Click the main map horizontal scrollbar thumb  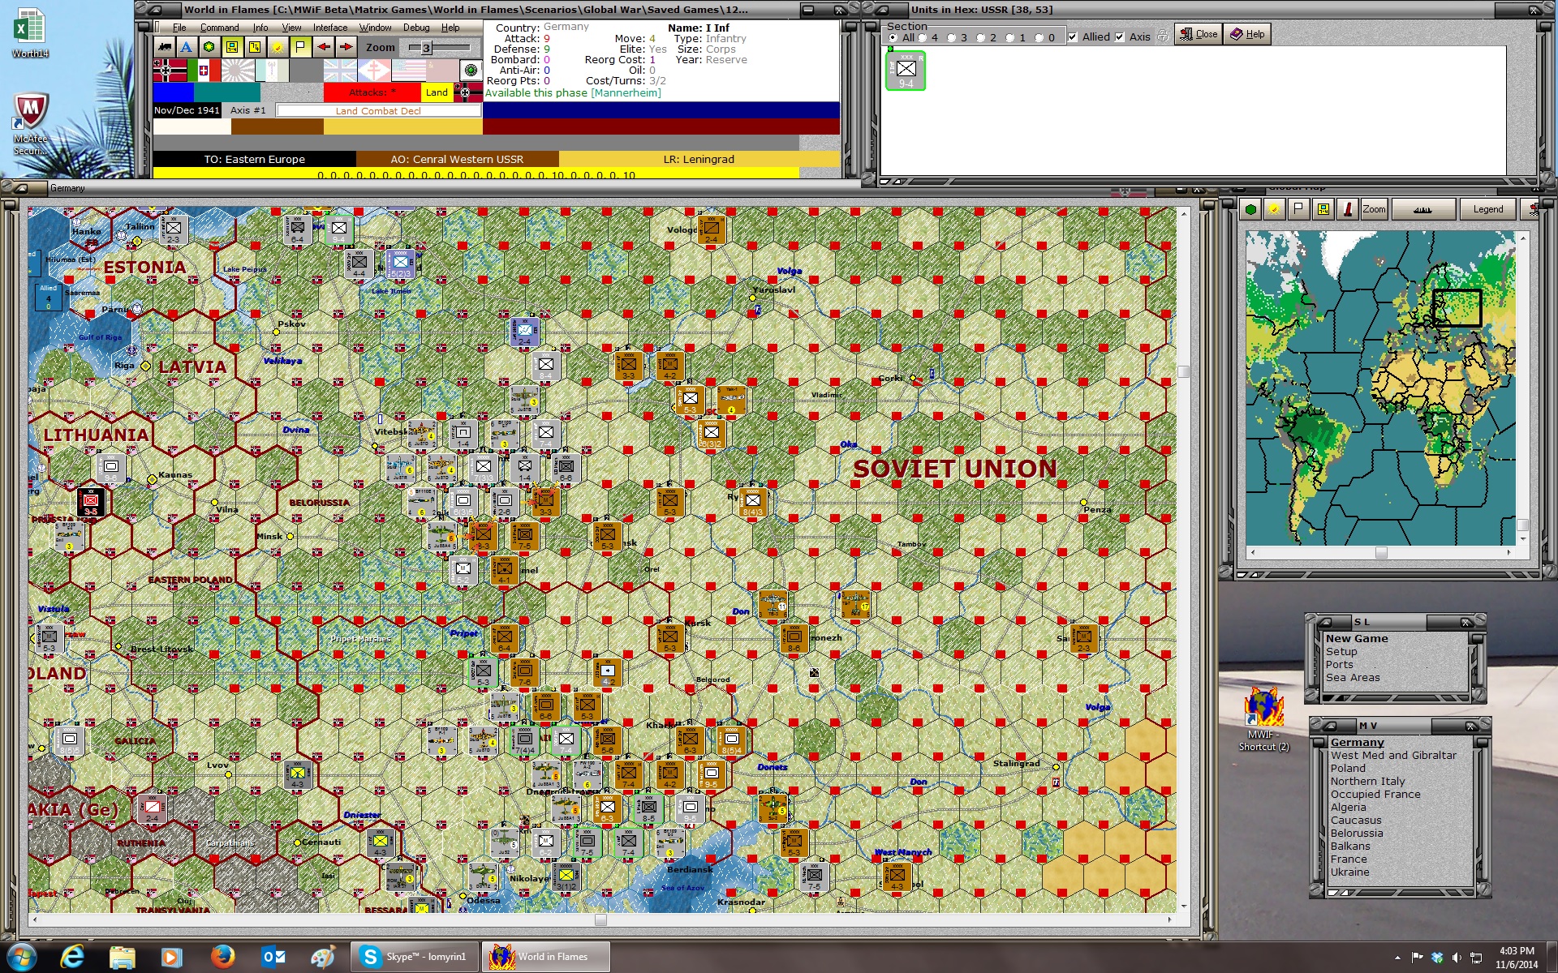tap(600, 919)
